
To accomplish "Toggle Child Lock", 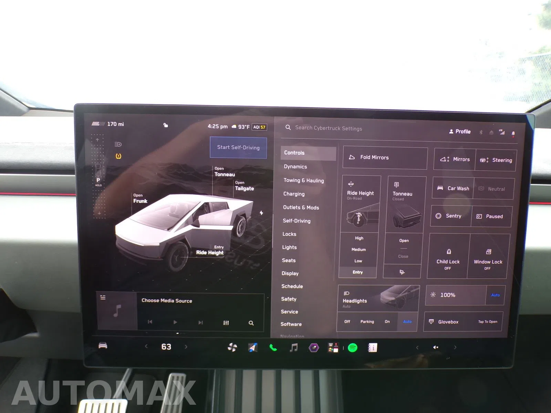I will pyautogui.click(x=448, y=256).
